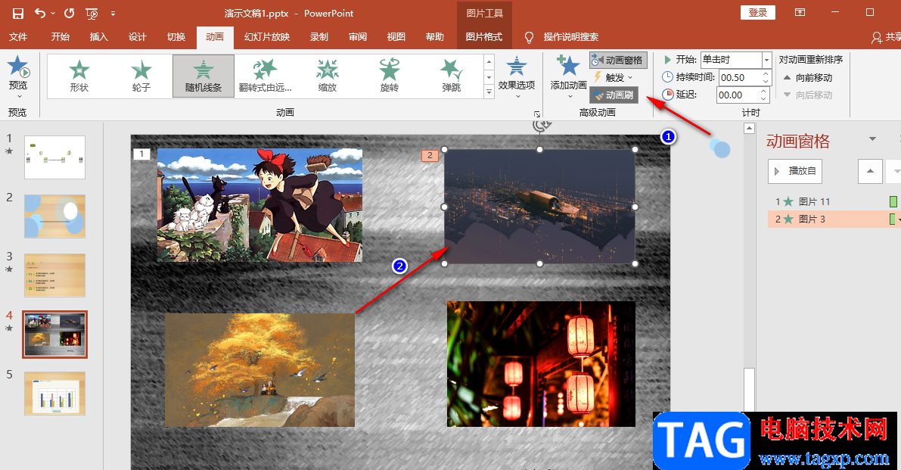901x470 pixels.
Task: Switch to the 视图 View tab
Action: (396, 37)
